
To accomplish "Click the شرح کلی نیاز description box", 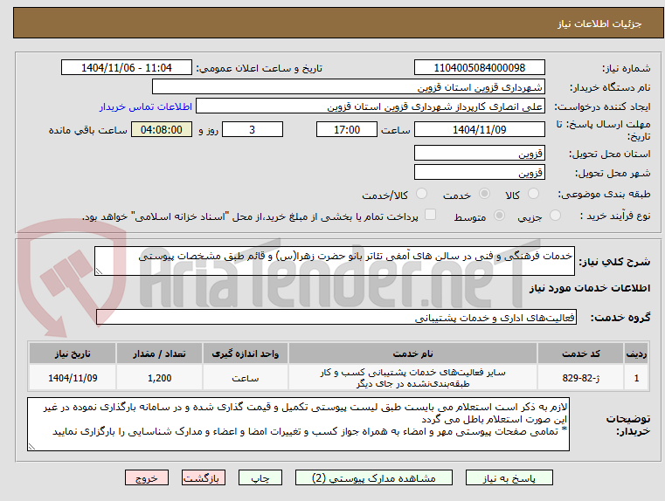I will [334, 261].
